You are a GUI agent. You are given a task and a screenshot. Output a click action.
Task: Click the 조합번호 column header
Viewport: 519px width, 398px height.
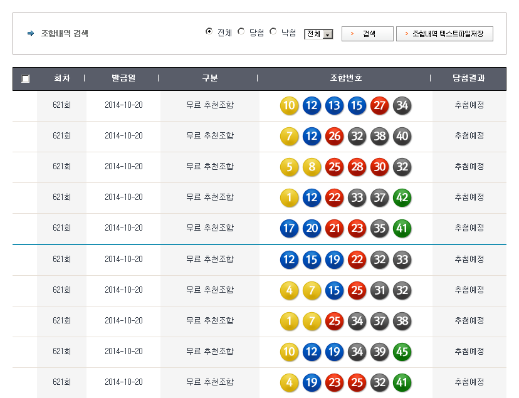[x=345, y=78]
